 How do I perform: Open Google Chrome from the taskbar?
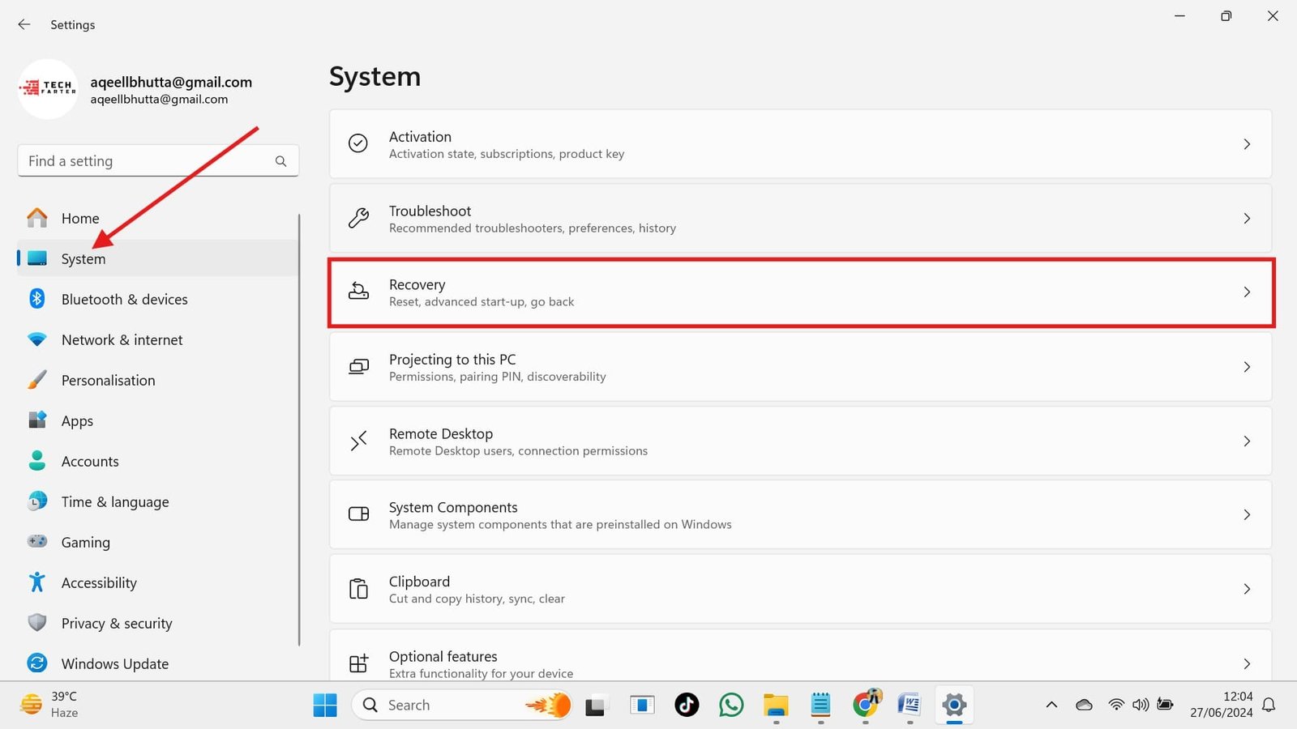point(865,705)
